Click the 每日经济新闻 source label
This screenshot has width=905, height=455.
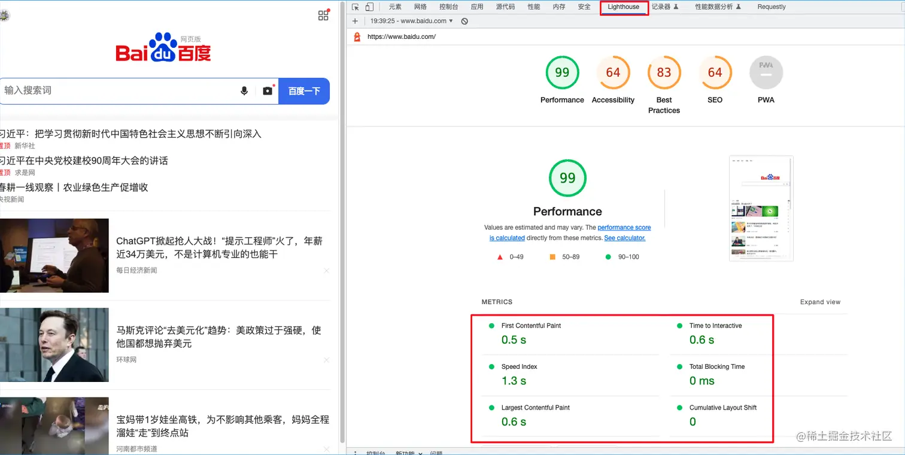(136, 271)
